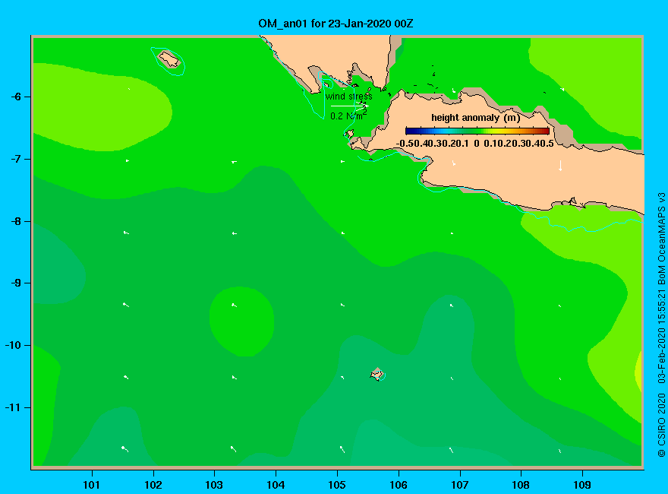The image size is (668, 494).
Task: Click the 102 longitude axis label
Action: pos(153,485)
